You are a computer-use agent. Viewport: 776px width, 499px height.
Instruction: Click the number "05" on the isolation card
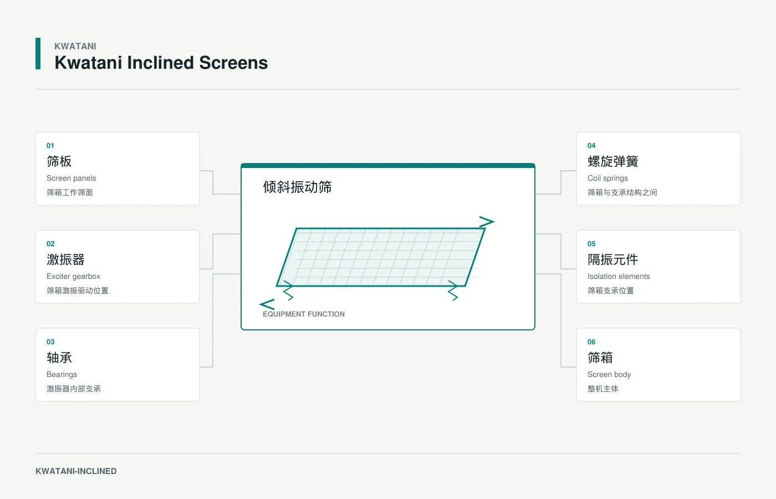point(591,244)
